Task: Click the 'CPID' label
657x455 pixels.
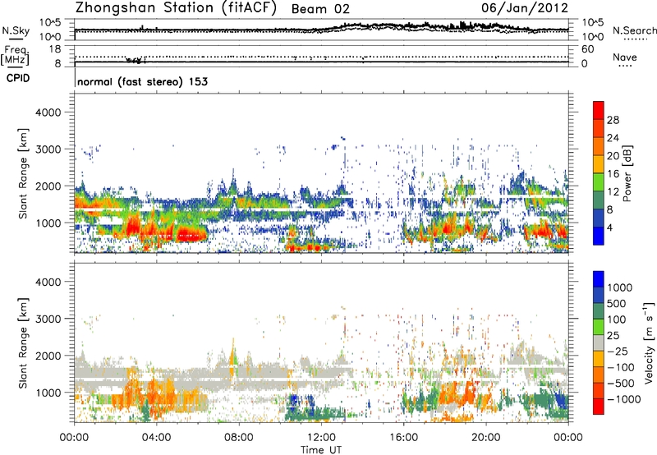Action: (18, 78)
